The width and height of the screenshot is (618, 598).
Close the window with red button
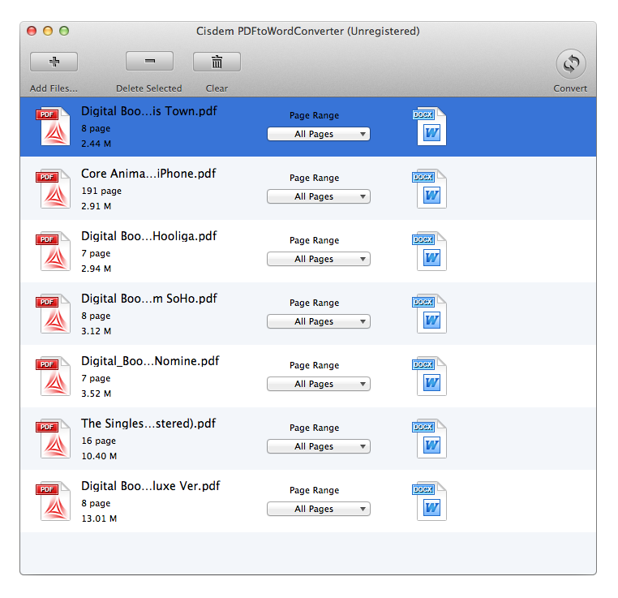coord(32,31)
